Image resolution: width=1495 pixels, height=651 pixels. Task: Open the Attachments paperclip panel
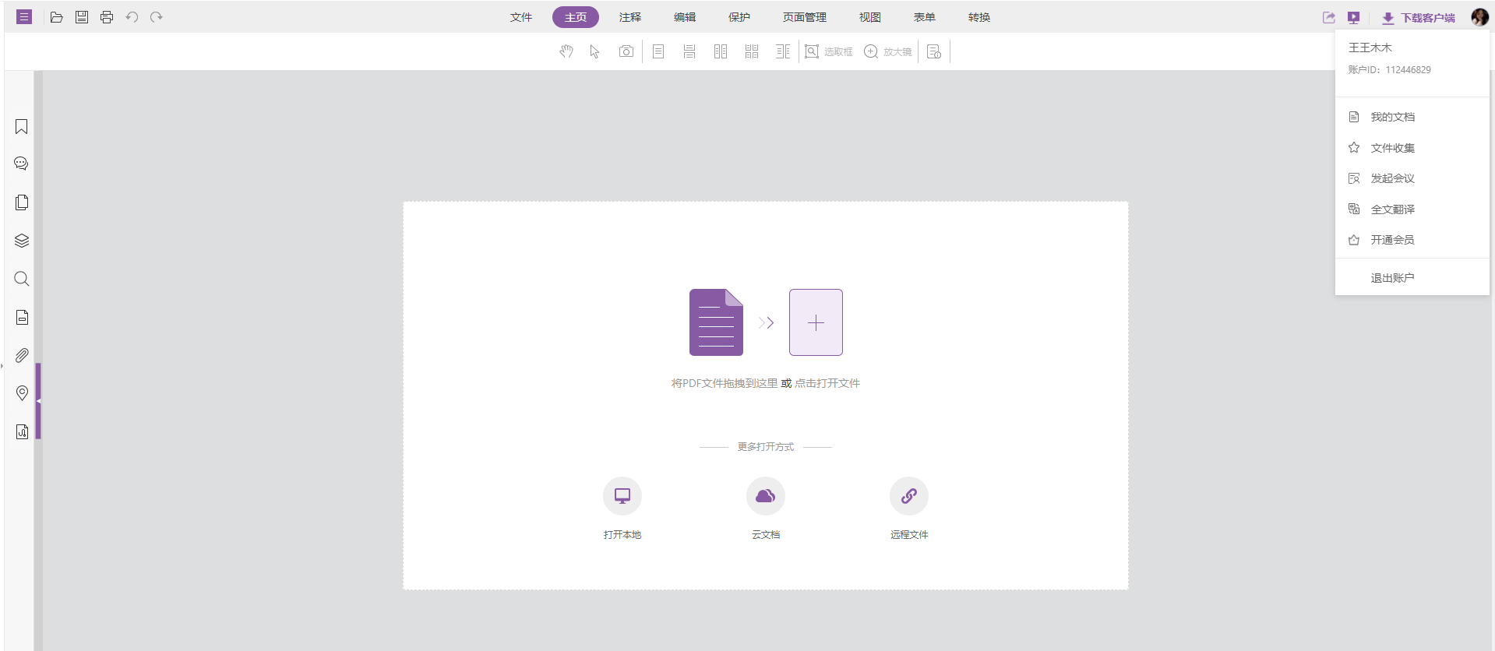tap(22, 355)
